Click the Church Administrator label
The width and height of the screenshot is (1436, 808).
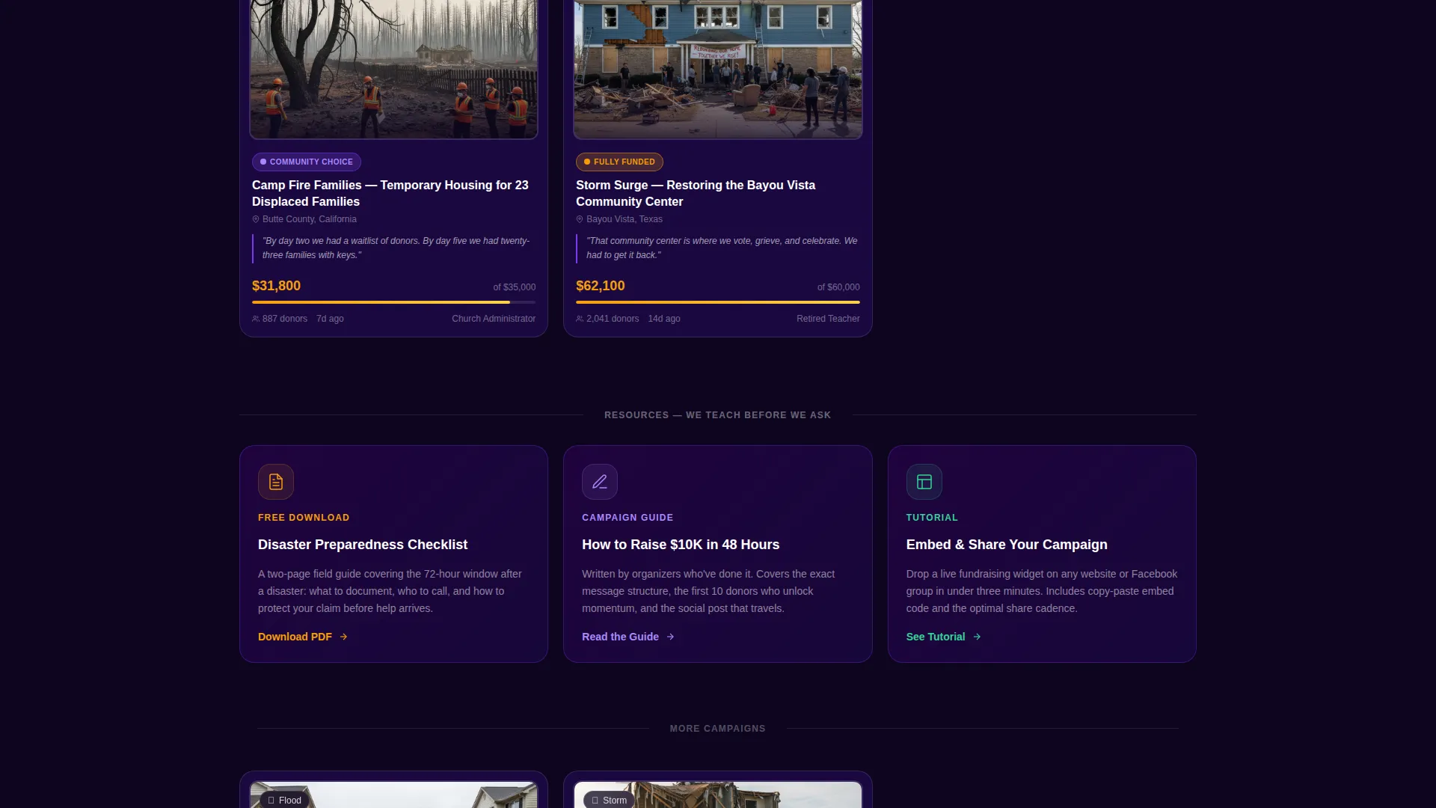494,319
